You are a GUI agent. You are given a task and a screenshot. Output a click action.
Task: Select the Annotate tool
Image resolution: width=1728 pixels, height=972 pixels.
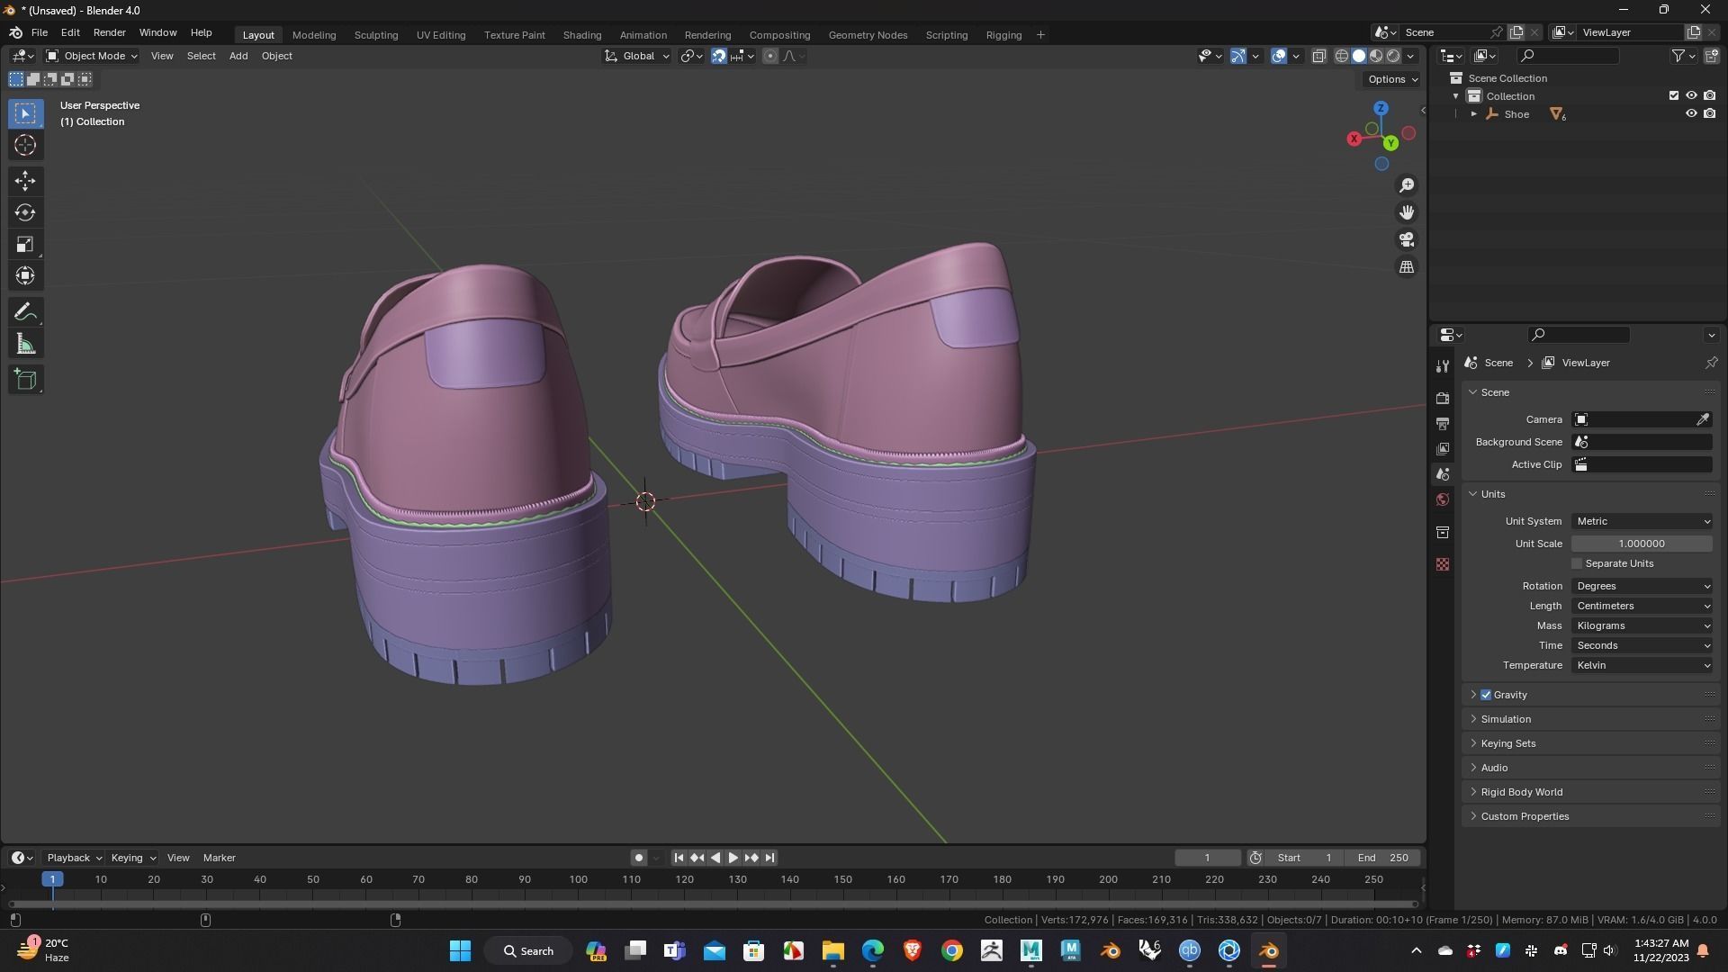pos(25,312)
